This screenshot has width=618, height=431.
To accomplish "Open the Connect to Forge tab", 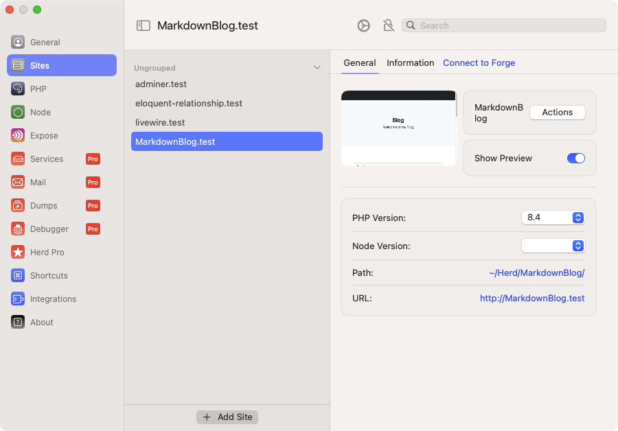I will pyautogui.click(x=479, y=63).
